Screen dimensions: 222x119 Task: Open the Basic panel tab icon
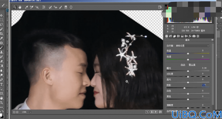click(167, 36)
